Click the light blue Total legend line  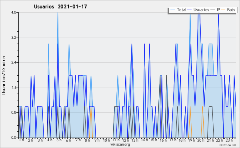click(172, 10)
